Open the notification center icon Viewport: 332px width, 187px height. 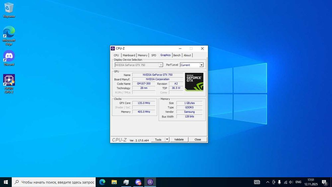[x=324, y=182]
